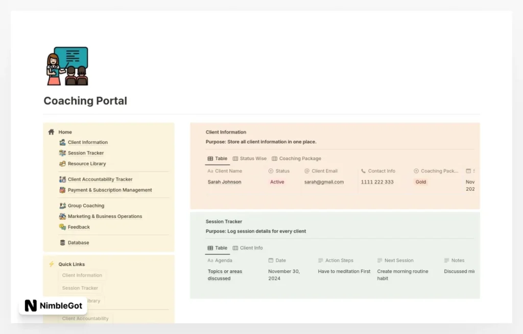Viewport: 523px width, 334px height.
Task: Click the Client Information quick link button
Action: tap(82, 275)
